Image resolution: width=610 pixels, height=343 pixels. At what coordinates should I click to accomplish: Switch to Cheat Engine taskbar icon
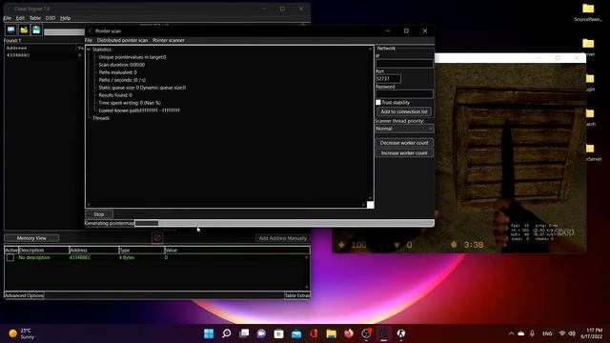384,333
